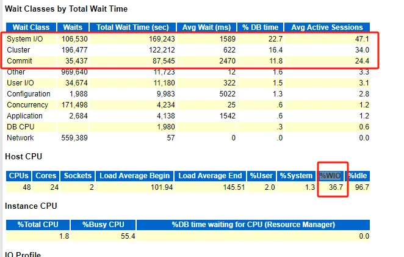Click the Load Average End header
The height and width of the screenshot is (257, 404).
click(x=210, y=176)
